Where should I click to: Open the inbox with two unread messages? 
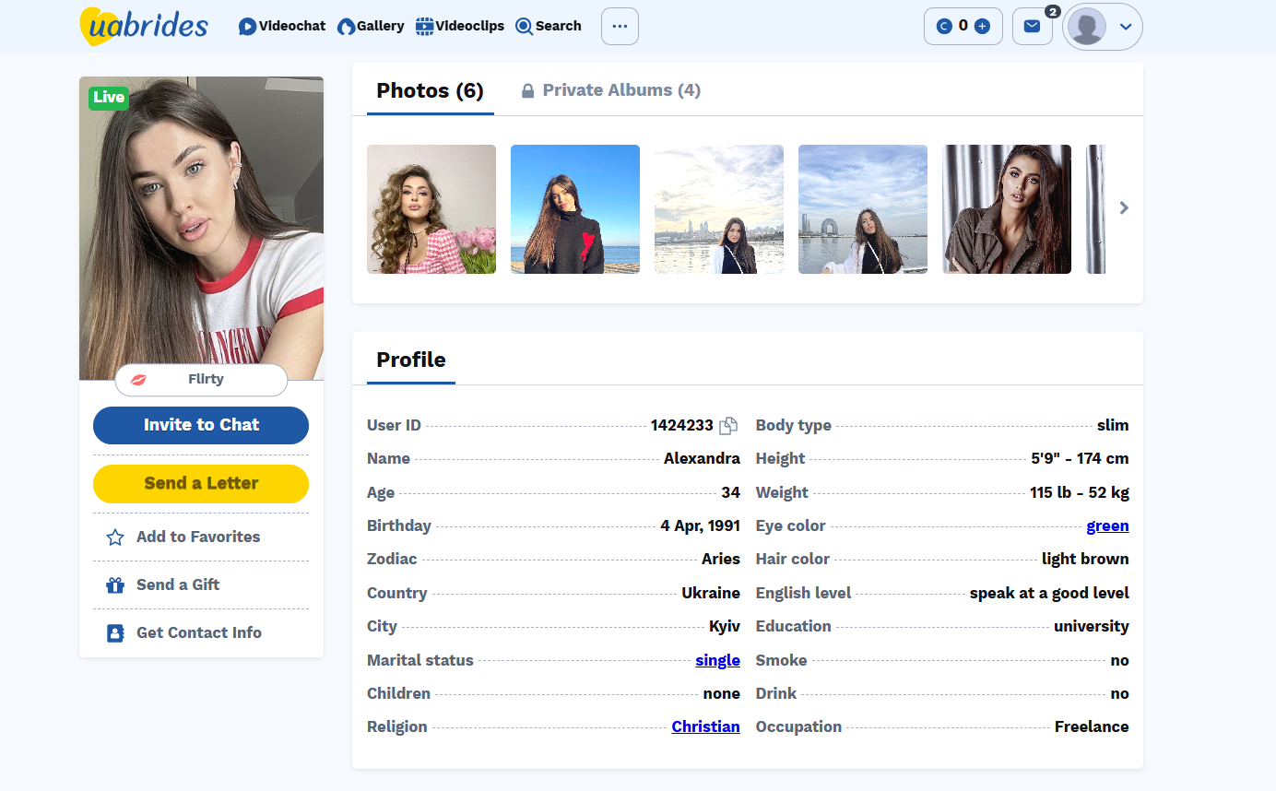pos(1032,26)
